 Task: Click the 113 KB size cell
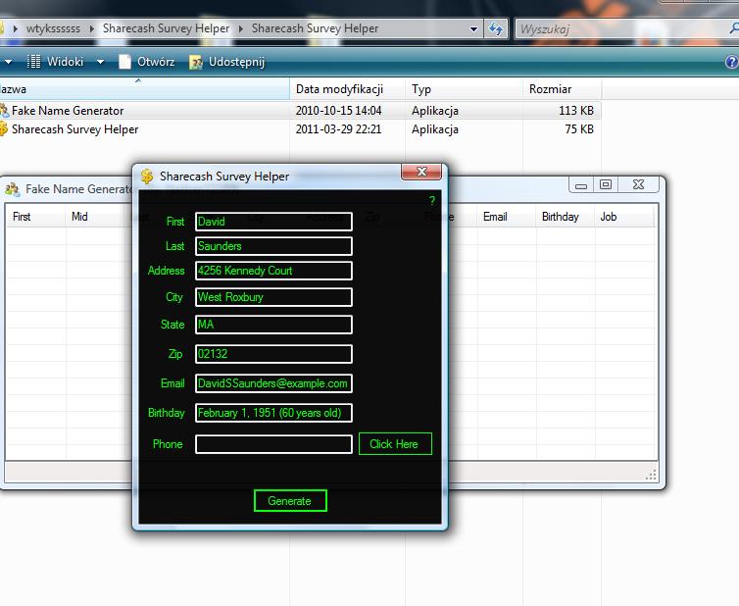(x=576, y=111)
